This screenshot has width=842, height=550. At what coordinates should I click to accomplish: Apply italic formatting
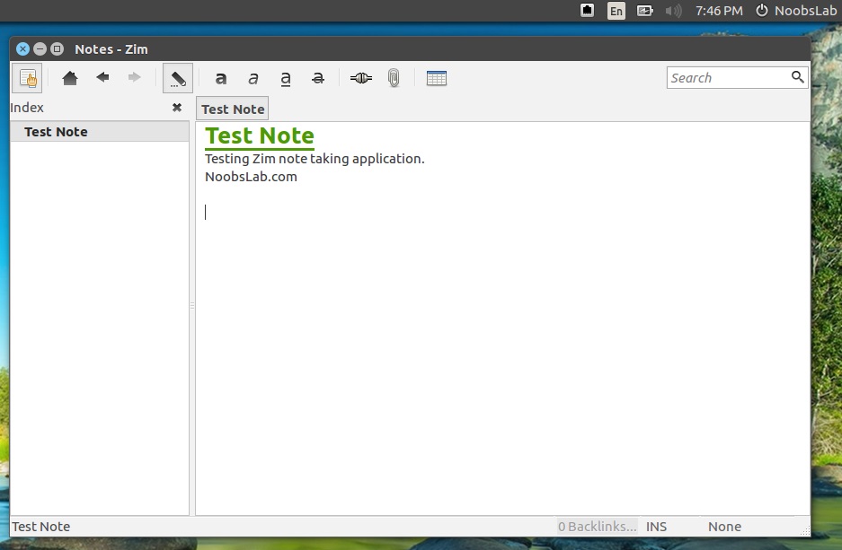click(253, 78)
